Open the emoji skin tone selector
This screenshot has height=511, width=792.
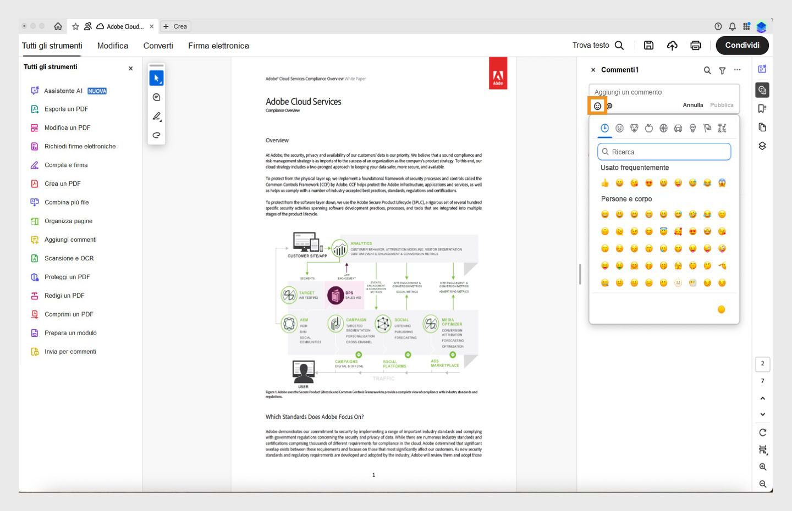coord(722,309)
